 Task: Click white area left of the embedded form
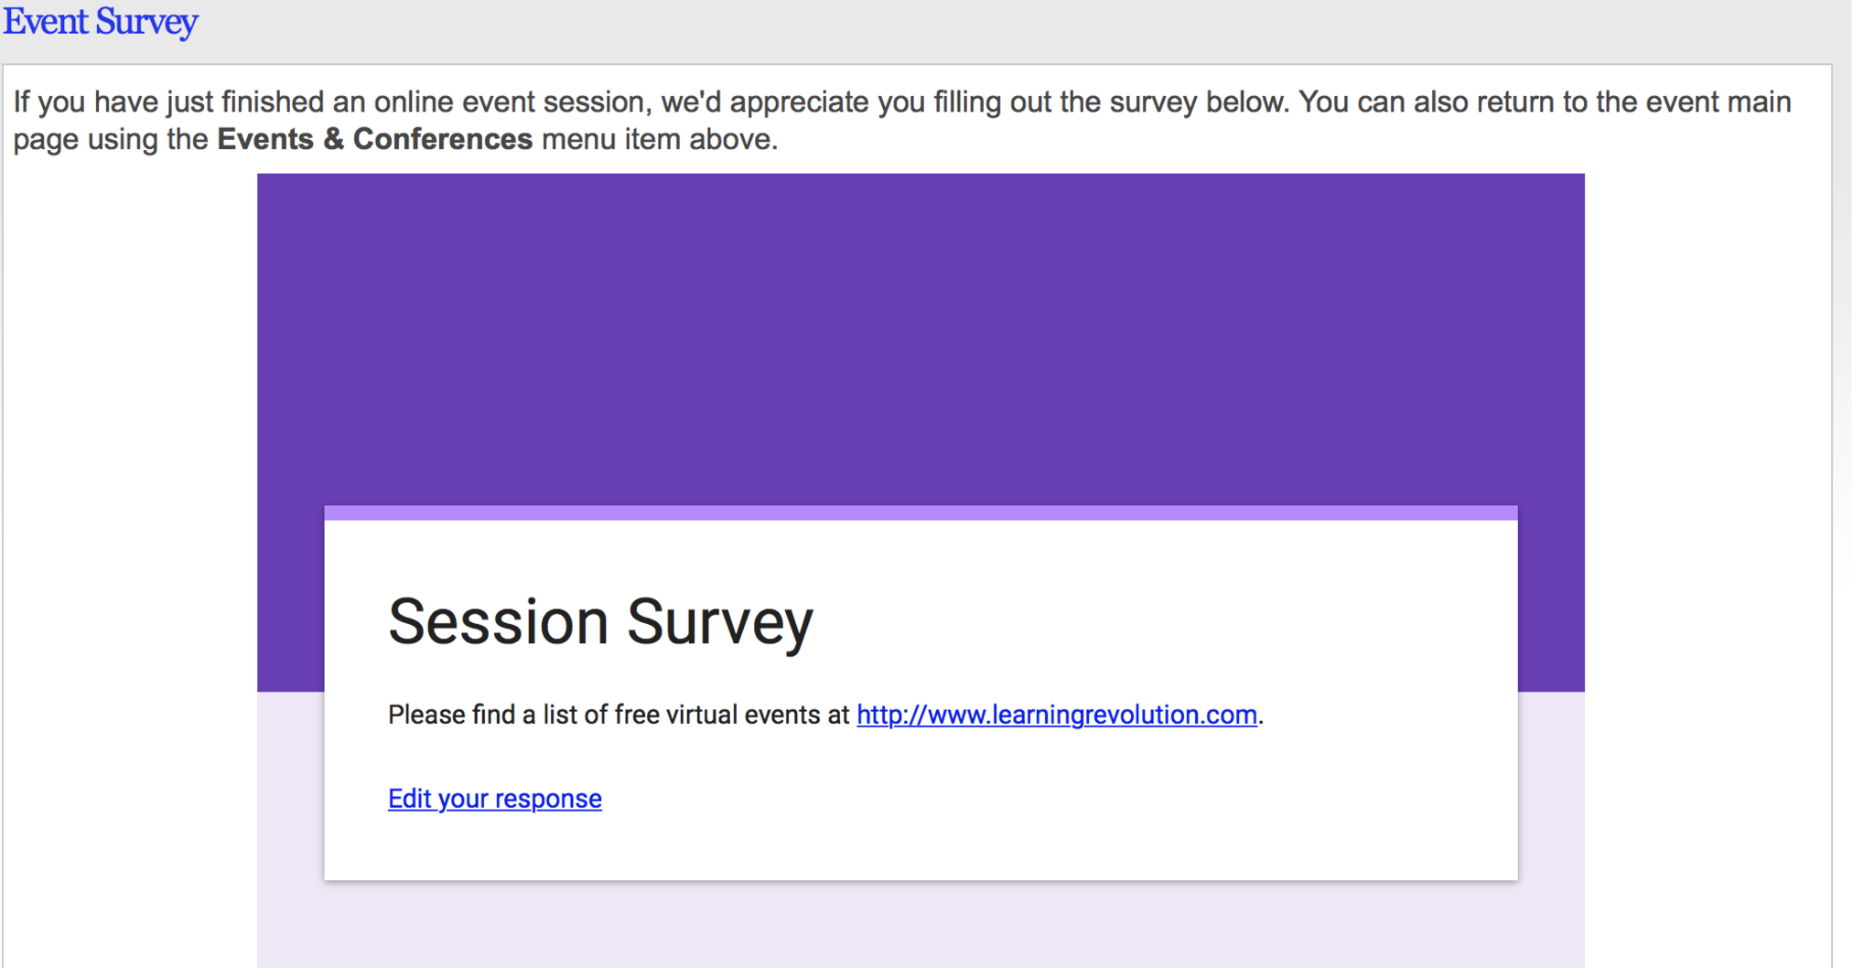point(128,549)
